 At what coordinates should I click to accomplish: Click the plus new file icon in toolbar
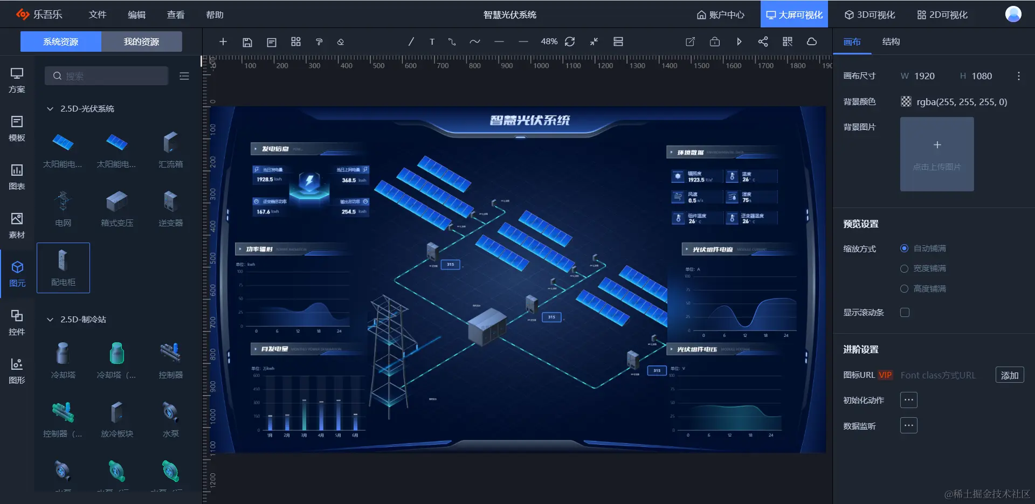coord(223,42)
